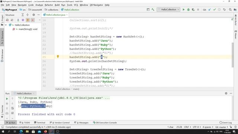The width and height of the screenshot is (238, 134).
Task: Open Search Everywhere magnifier
Action: point(230,10)
